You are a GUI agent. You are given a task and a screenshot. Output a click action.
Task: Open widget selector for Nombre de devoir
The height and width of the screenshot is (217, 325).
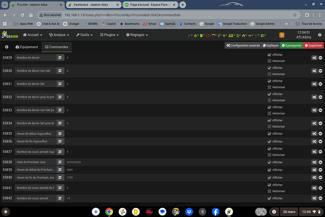60,58
